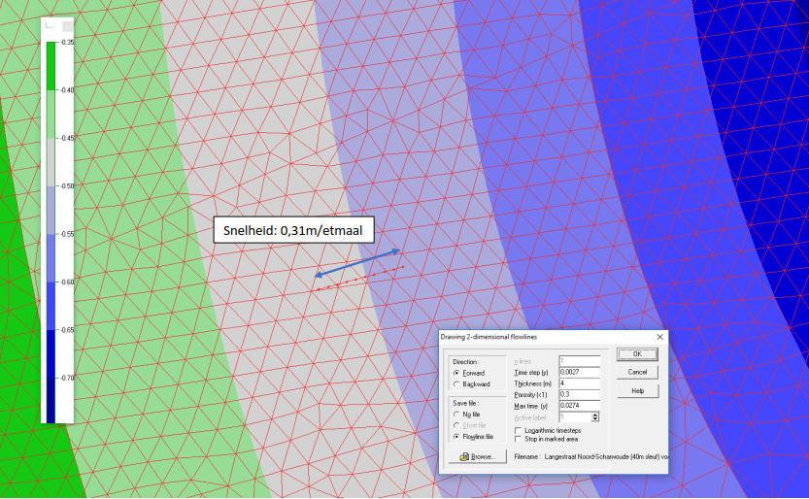Screen dimensions: 809x499
Task: Increase Active label with up arrow
Action: coord(594,414)
